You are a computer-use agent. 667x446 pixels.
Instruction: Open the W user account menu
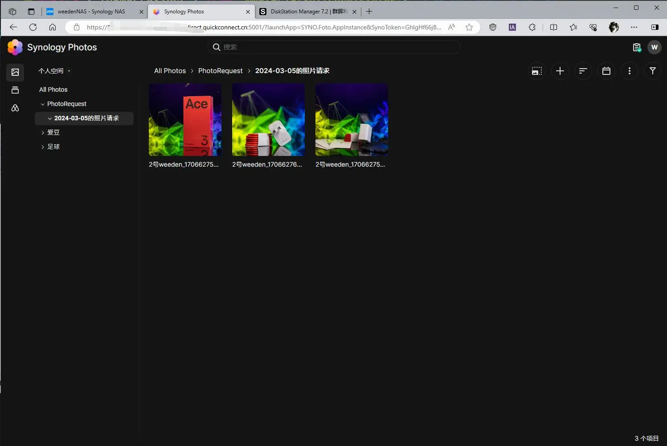655,47
